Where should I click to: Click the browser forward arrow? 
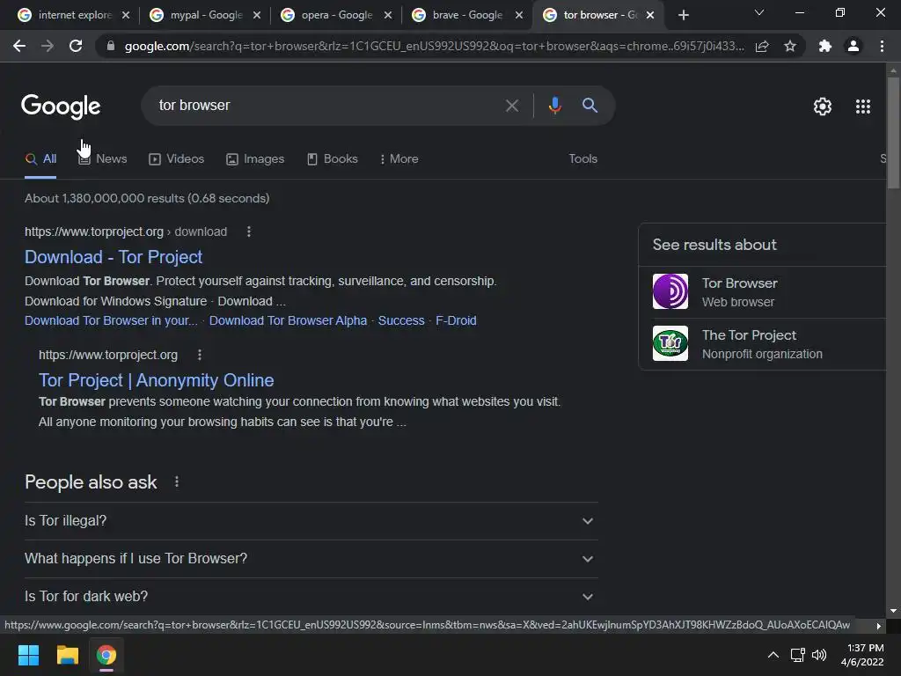pos(48,46)
